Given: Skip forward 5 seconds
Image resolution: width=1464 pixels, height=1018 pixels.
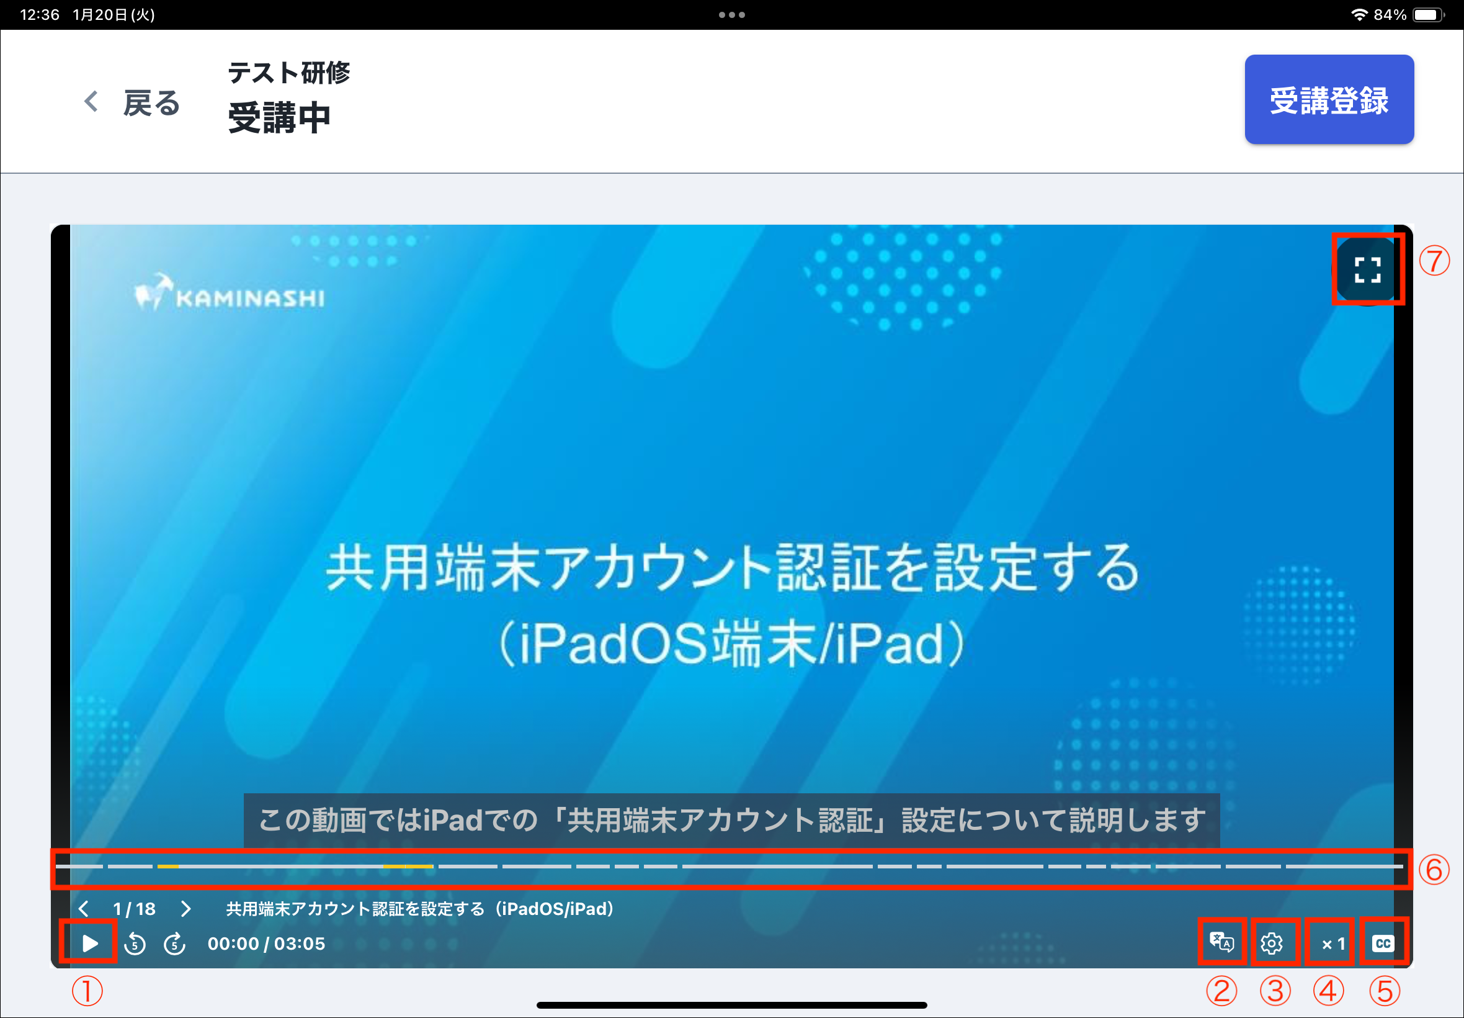Looking at the screenshot, I should click(x=174, y=944).
